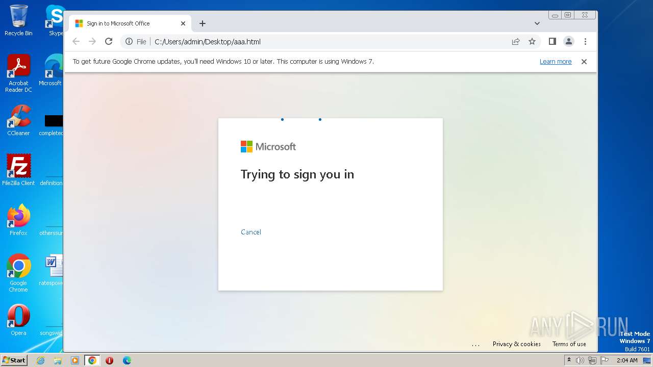Restore down the Chrome window
This screenshot has width=653, height=367.
[x=568, y=15]
